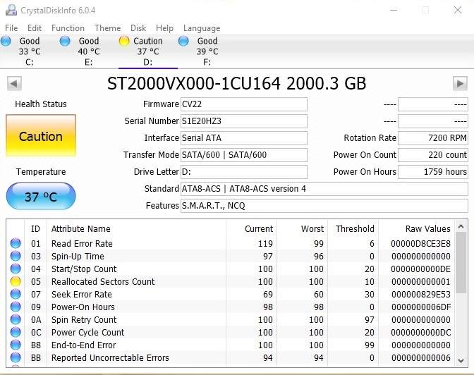Switch to the Good 40 °C E: disk tab
Image resolution: width=474 pixels, height=375 pixels.
point(89,51)
